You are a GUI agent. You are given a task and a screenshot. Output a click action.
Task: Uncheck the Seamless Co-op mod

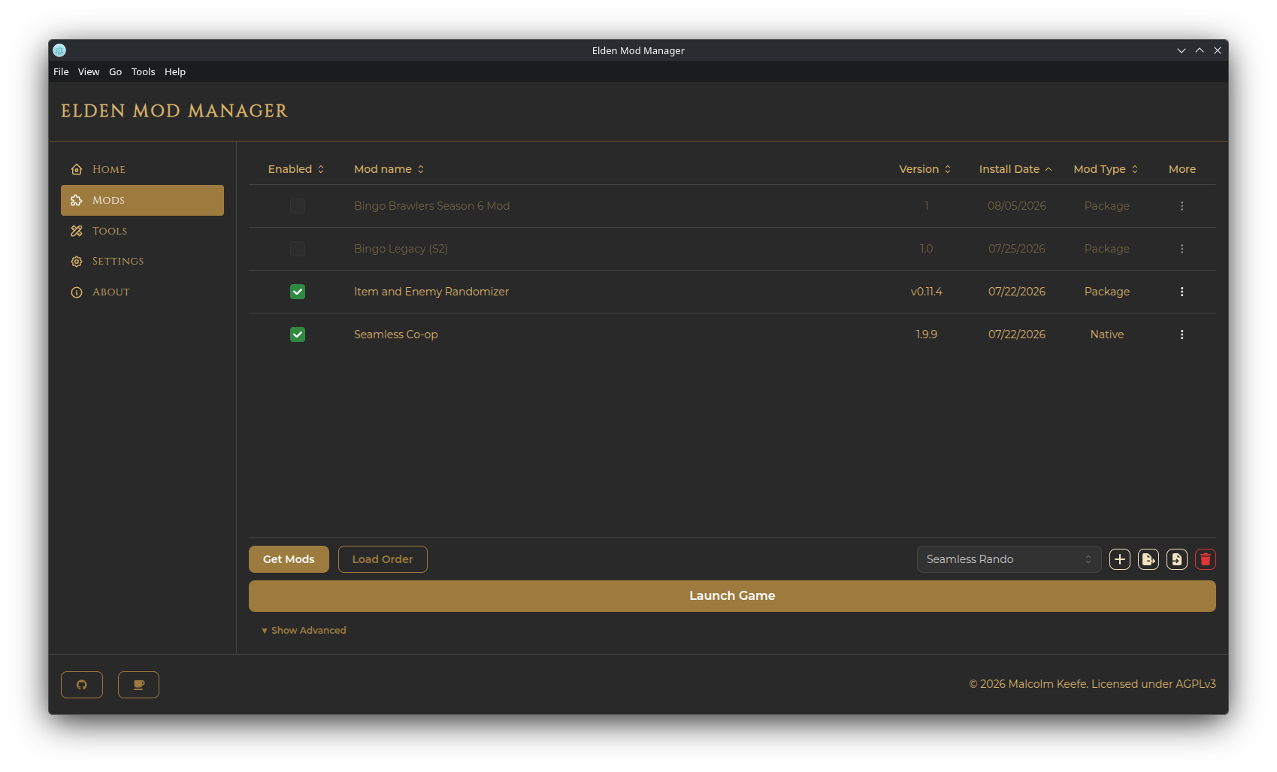coord(298,335)
